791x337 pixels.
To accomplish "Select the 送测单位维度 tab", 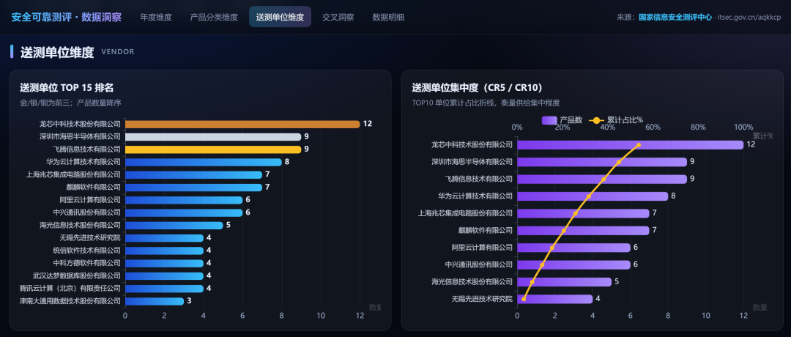I will (x=280, y=17).
